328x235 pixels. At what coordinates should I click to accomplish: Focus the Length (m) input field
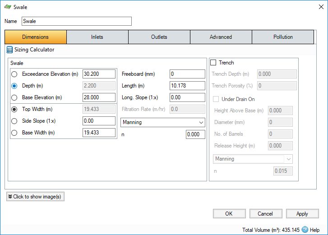187,86
